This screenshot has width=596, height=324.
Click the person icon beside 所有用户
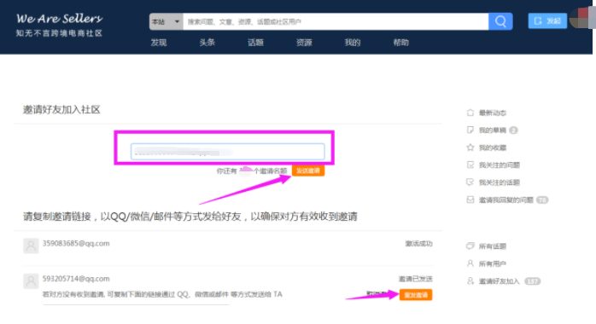click(x=470, y=263)
